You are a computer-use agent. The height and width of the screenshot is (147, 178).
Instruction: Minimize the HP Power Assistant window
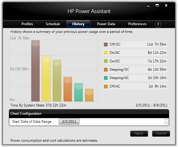[147, 5]
